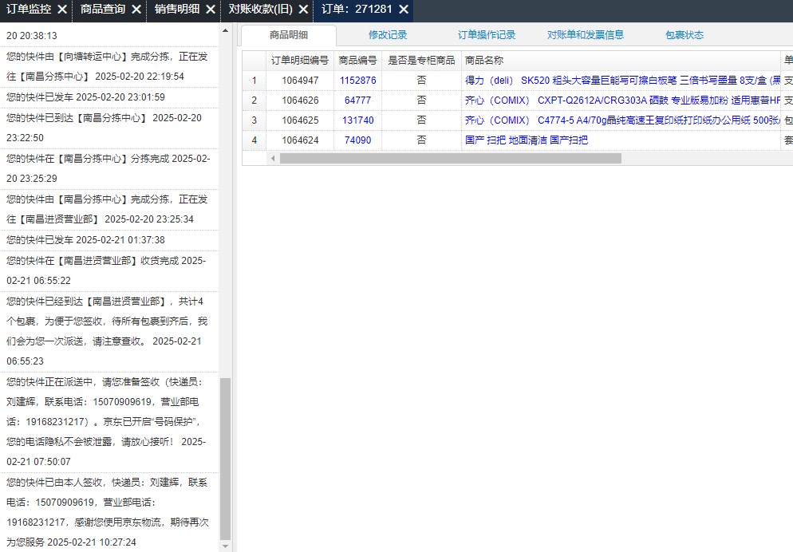The width and height of the screenshot is (793, 552).
Task: Select row number 4 in the table
Action: click(x=254, y=140)
